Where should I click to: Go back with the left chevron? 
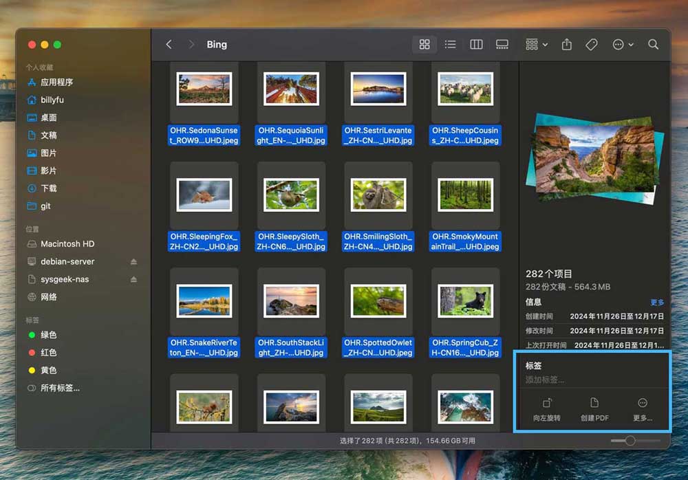[169, 45]
